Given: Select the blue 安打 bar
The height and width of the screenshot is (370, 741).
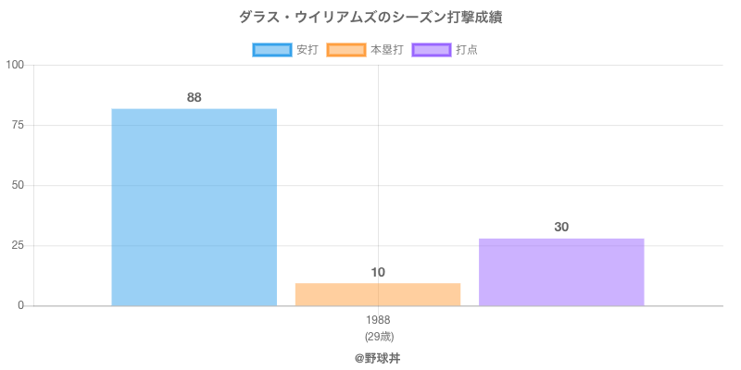Looking at the screenshot, I should pos(194,207).
